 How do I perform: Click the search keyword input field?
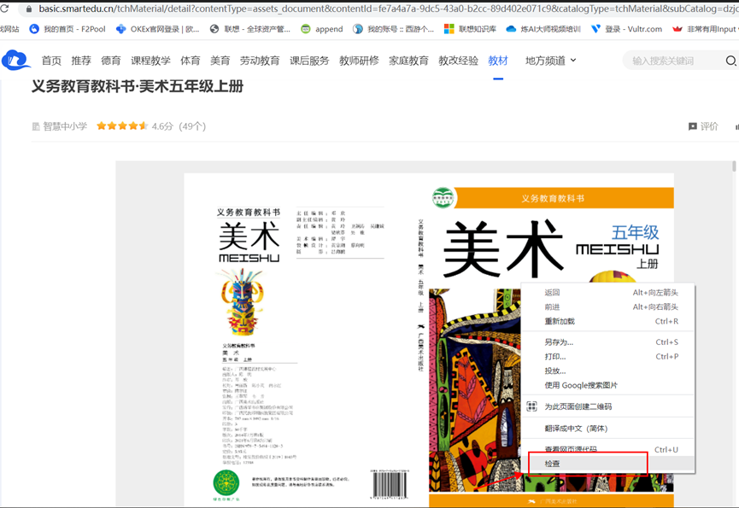(674, 61)
